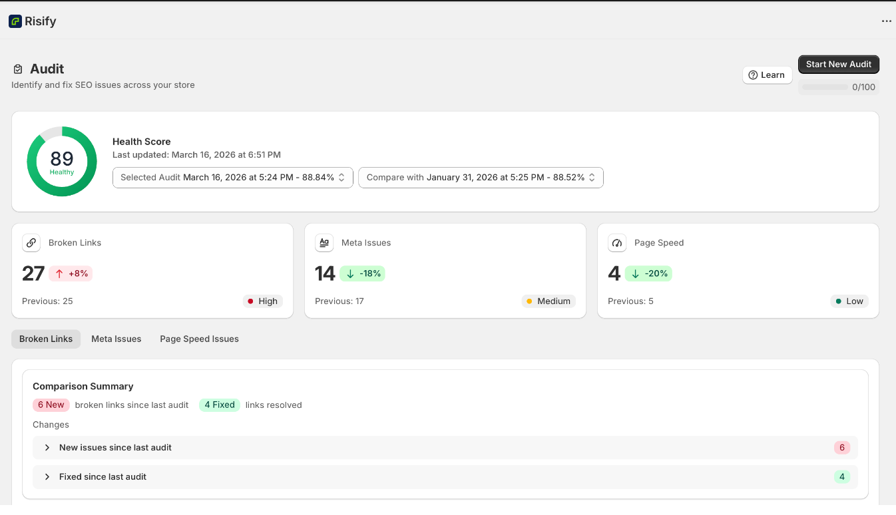This screenshot has width=896, height=515.
Task: Click the Learn button
Action: 767,75
